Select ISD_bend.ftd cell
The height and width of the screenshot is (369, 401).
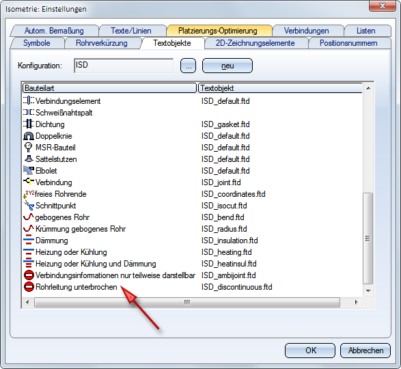pos(223,217)
